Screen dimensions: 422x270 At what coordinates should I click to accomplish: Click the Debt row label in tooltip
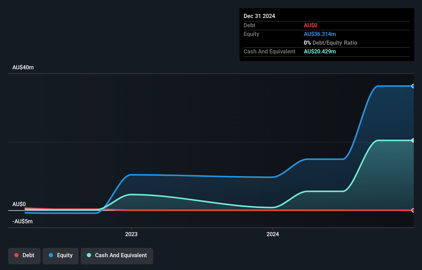[249, 25]
